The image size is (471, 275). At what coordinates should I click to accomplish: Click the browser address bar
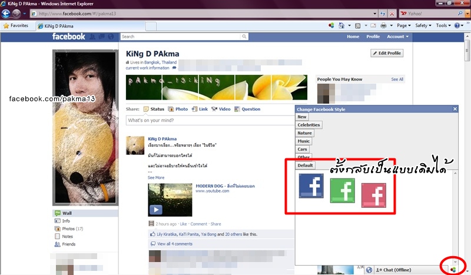(x=201, y=14)
